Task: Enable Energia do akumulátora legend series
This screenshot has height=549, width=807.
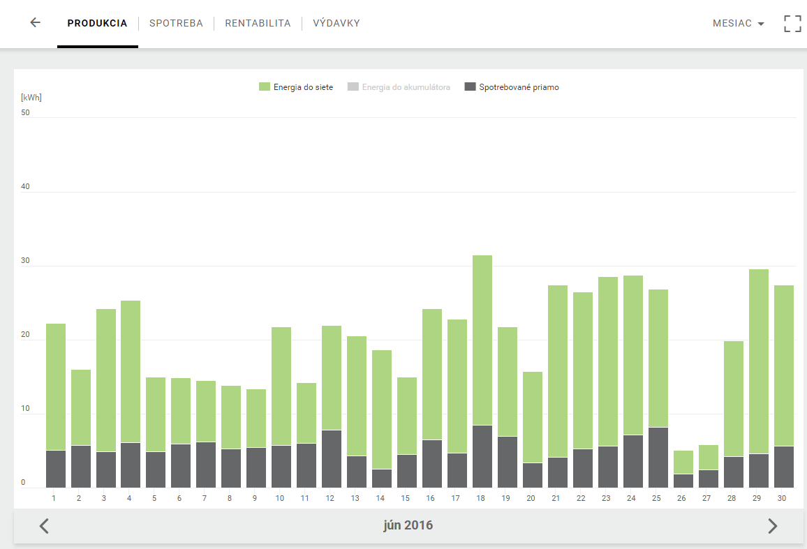Action: (x=399, y=87)
